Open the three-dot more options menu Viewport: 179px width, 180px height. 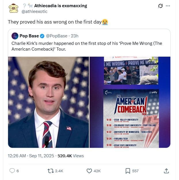tap(168, 6)
